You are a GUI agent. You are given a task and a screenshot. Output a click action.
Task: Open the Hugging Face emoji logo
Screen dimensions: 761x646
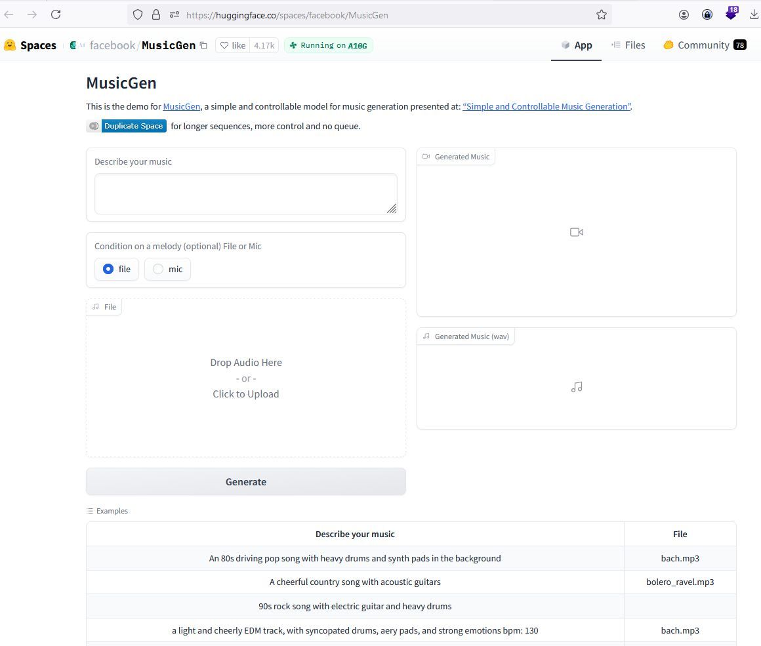(x=10, y=45)
